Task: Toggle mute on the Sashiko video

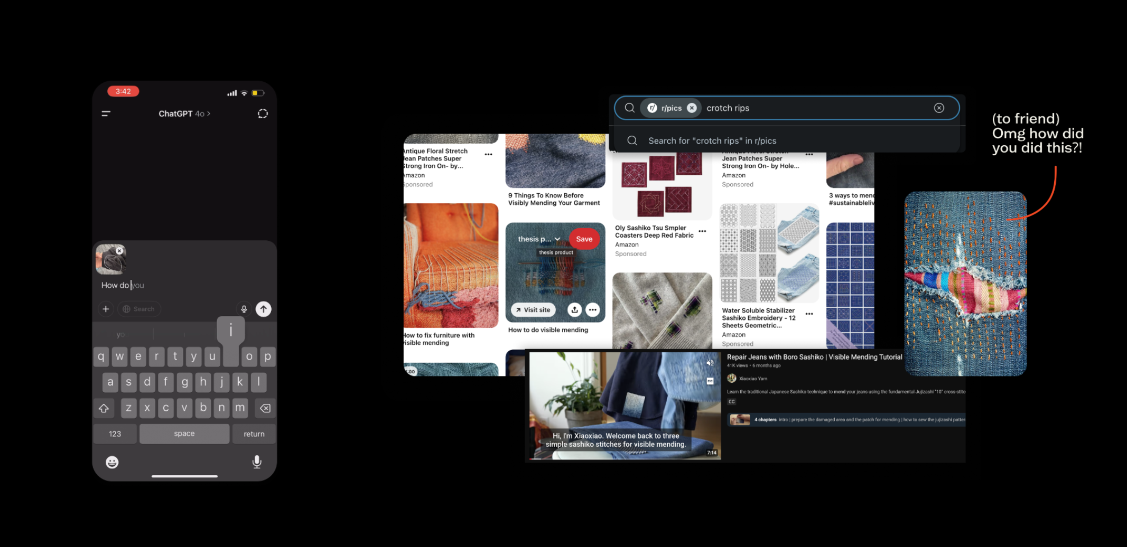Action: pyautogui.click(x=710, y=363)
